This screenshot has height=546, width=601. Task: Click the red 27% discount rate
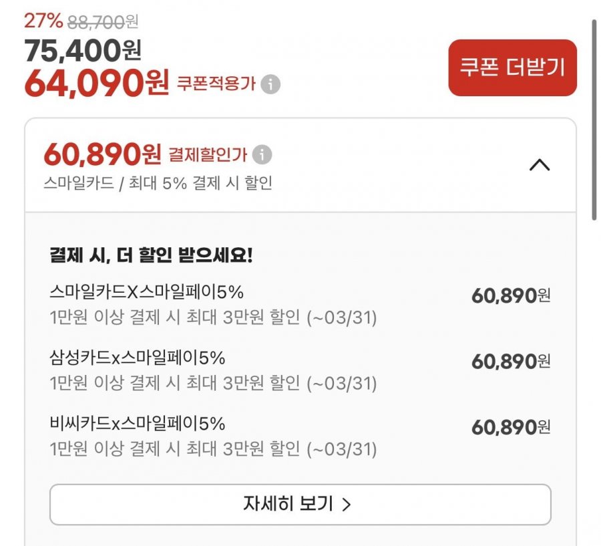43,21
